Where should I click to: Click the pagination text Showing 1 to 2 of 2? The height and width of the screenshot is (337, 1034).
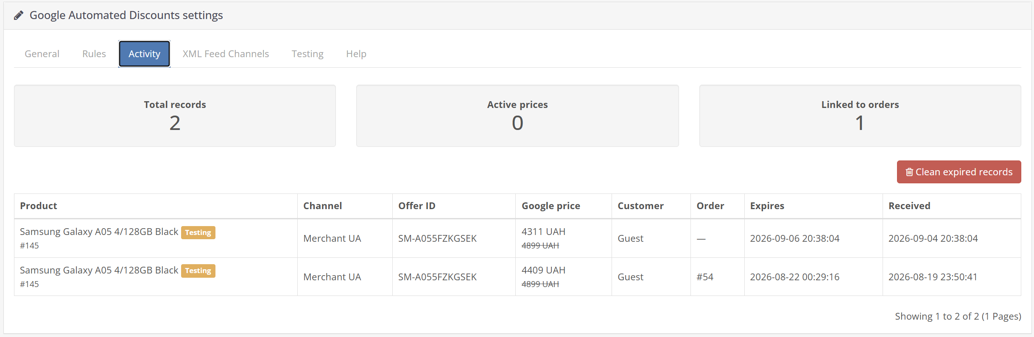point(958,316)
